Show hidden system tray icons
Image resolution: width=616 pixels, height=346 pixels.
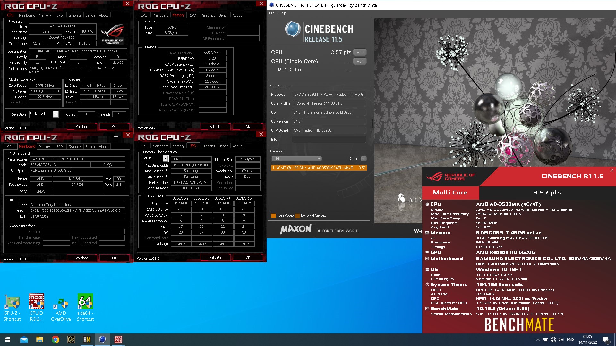[x=538, y=340]
